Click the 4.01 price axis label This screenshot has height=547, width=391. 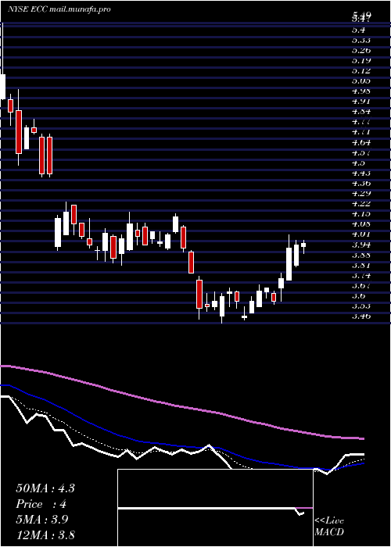point(361,234)
